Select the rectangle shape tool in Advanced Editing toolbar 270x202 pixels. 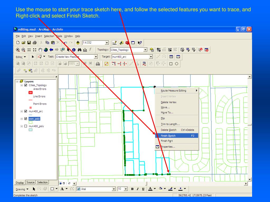click(171, 64)
